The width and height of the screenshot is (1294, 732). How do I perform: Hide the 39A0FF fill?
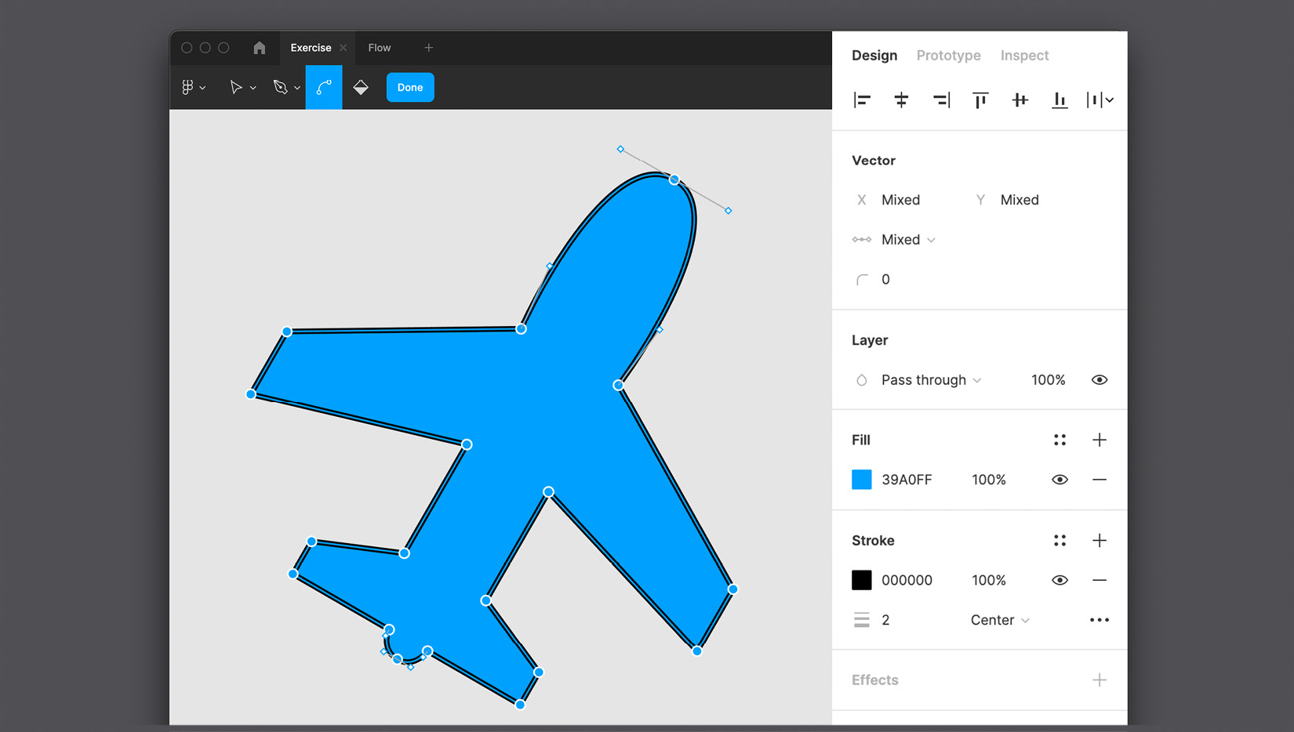(1060, 480)
